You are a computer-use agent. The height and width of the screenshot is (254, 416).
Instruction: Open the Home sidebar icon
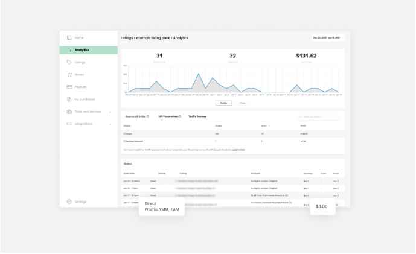coord(69,37)
